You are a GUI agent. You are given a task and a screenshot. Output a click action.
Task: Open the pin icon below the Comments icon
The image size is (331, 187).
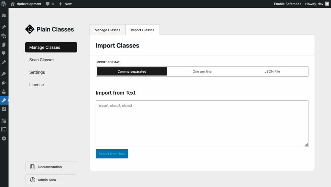[x=4, y=62]
